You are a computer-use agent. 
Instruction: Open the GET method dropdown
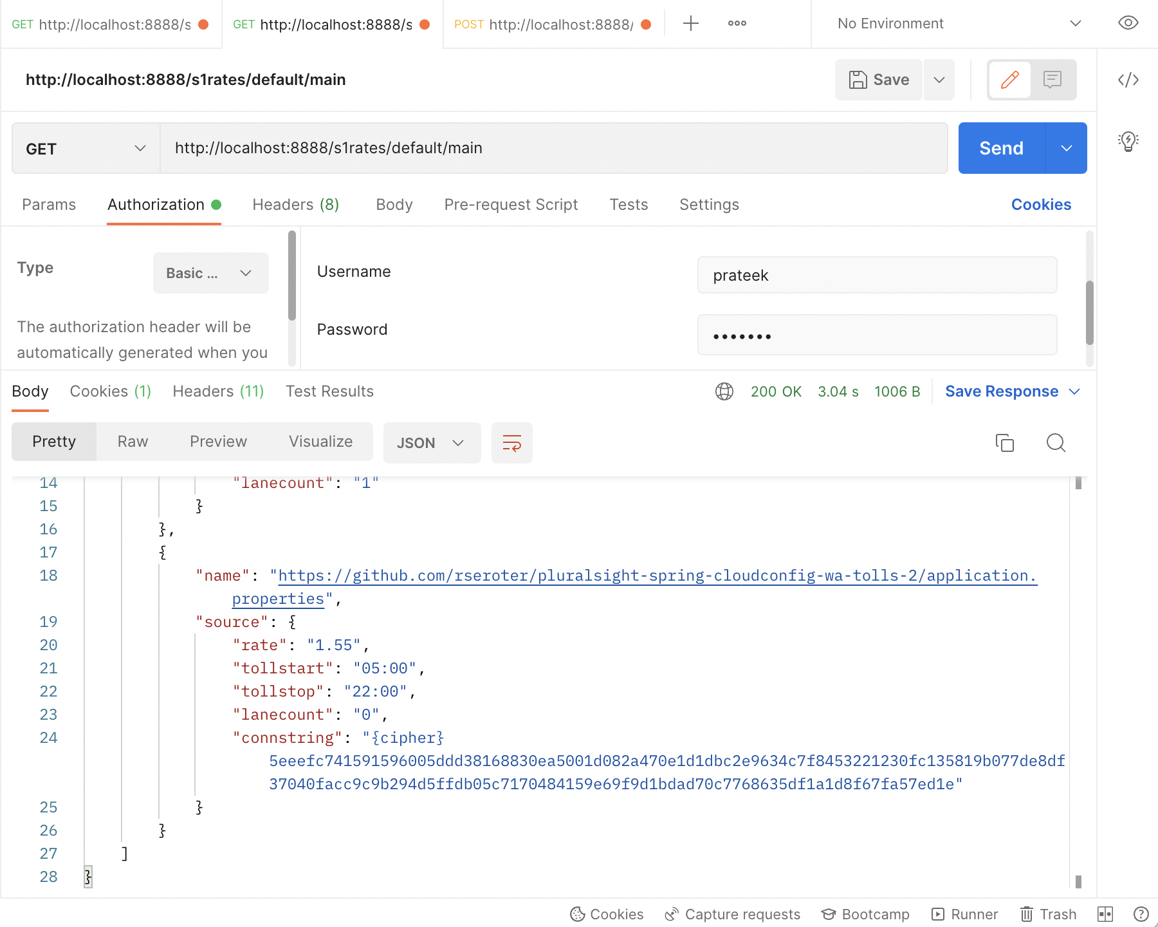click(86, 149)
